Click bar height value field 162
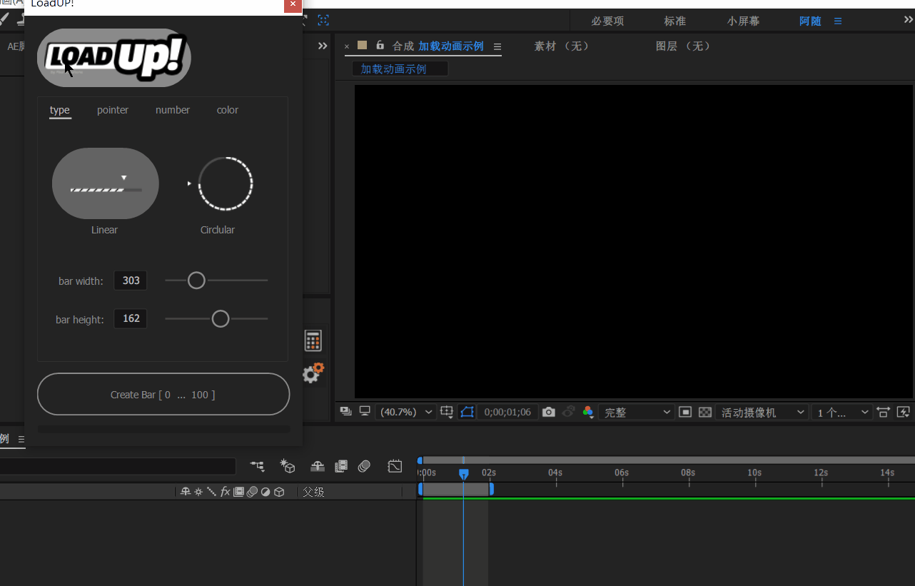 point(131,318)
